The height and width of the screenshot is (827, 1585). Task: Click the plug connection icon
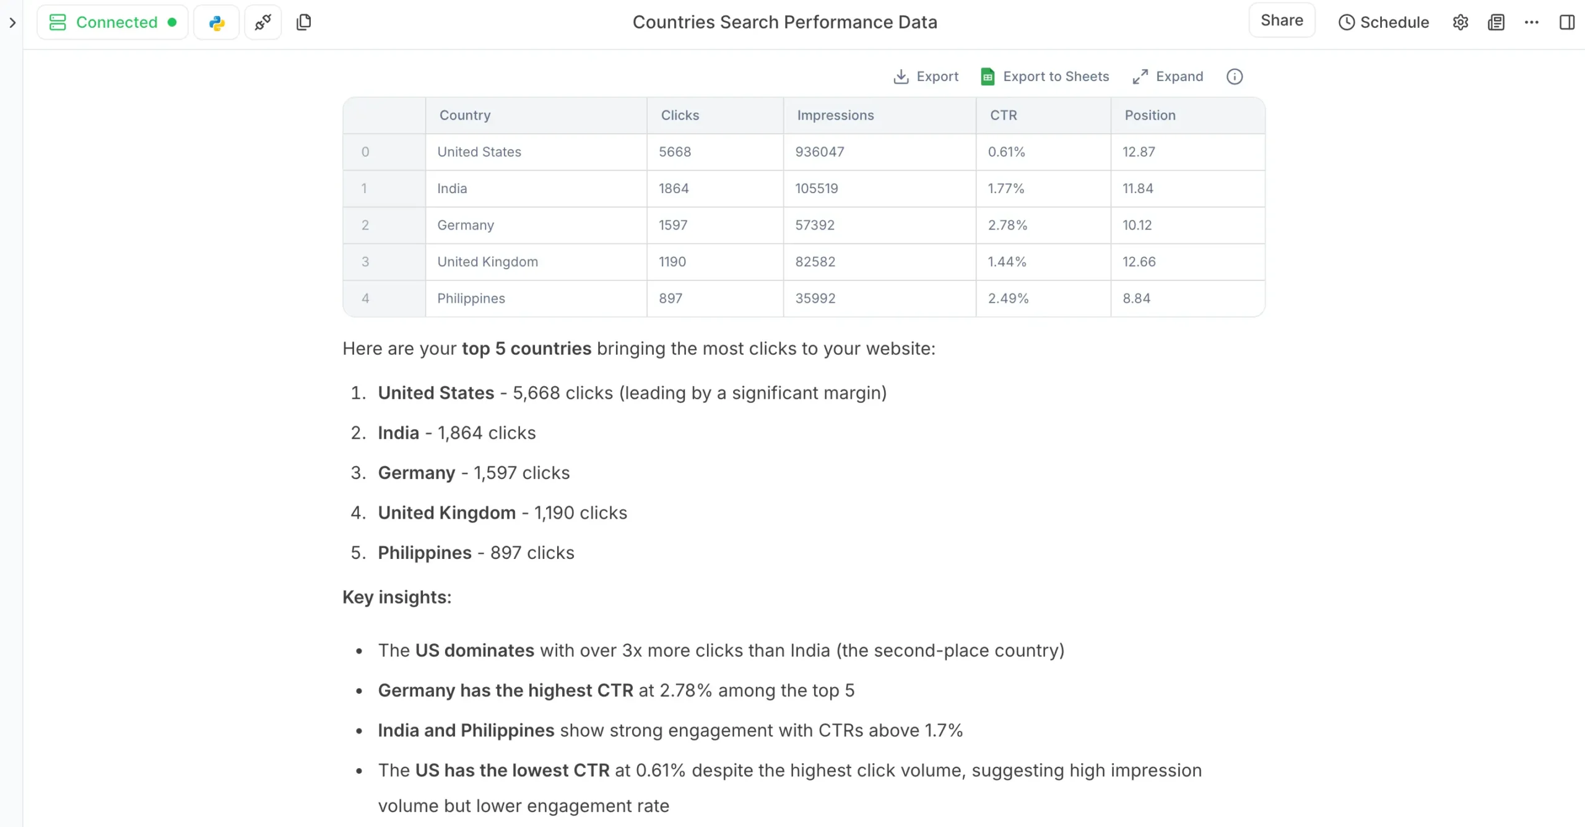click(263, 23)
